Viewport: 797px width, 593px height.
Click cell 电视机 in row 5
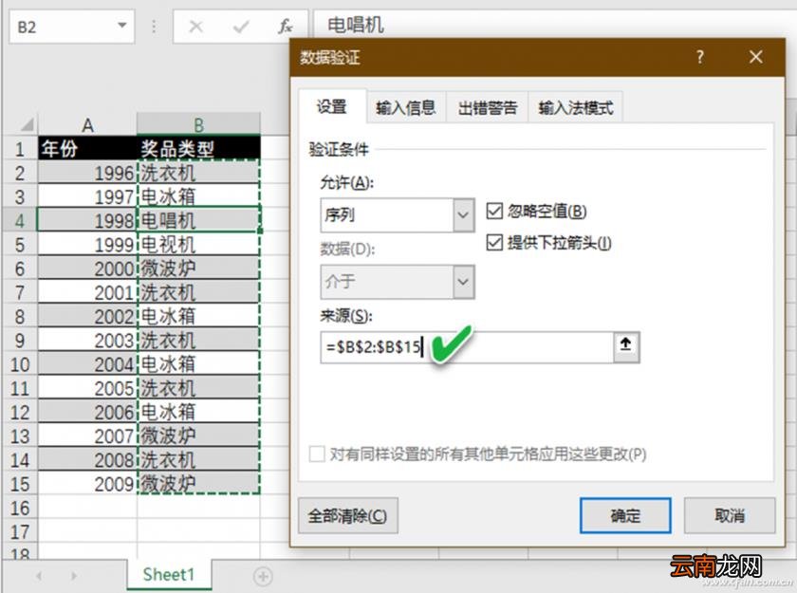click(x=198, y=245)
